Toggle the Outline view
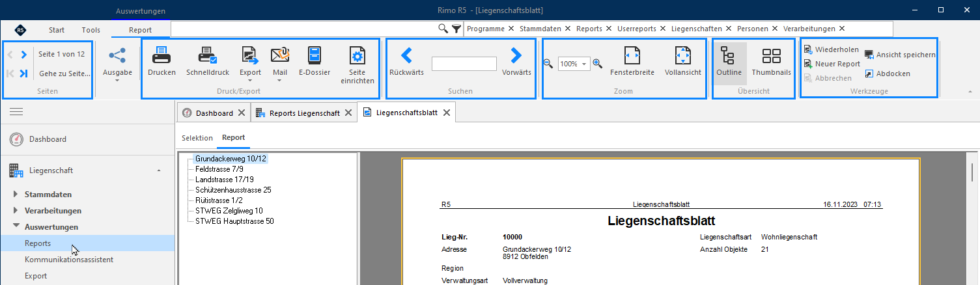Screen dimensions: 980x285 point(729,62)
